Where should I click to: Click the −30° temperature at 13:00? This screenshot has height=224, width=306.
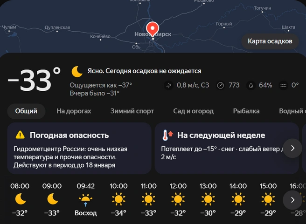click(x=208, y=213)
